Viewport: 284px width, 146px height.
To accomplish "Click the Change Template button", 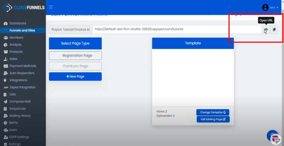I will click(x=213, y=112).
